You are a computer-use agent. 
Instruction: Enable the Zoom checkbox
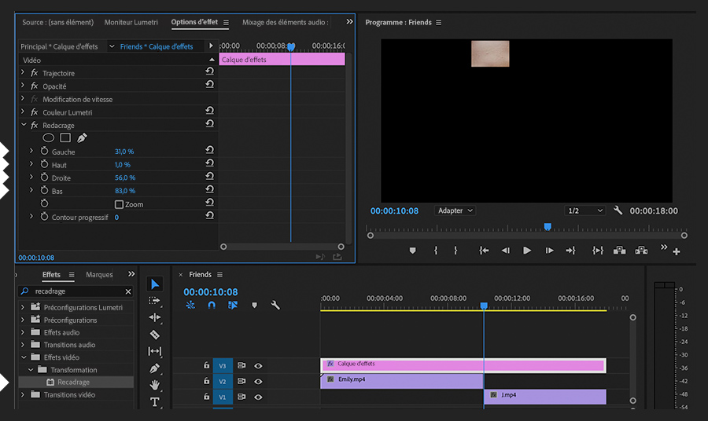pos(120,204)
